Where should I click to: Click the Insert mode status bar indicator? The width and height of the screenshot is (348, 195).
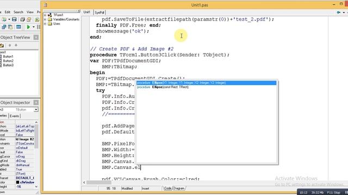pyautogui.click(x=145, y=188)
